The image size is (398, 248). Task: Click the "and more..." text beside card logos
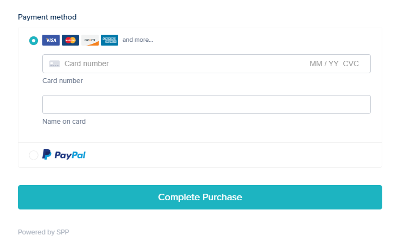138,40
